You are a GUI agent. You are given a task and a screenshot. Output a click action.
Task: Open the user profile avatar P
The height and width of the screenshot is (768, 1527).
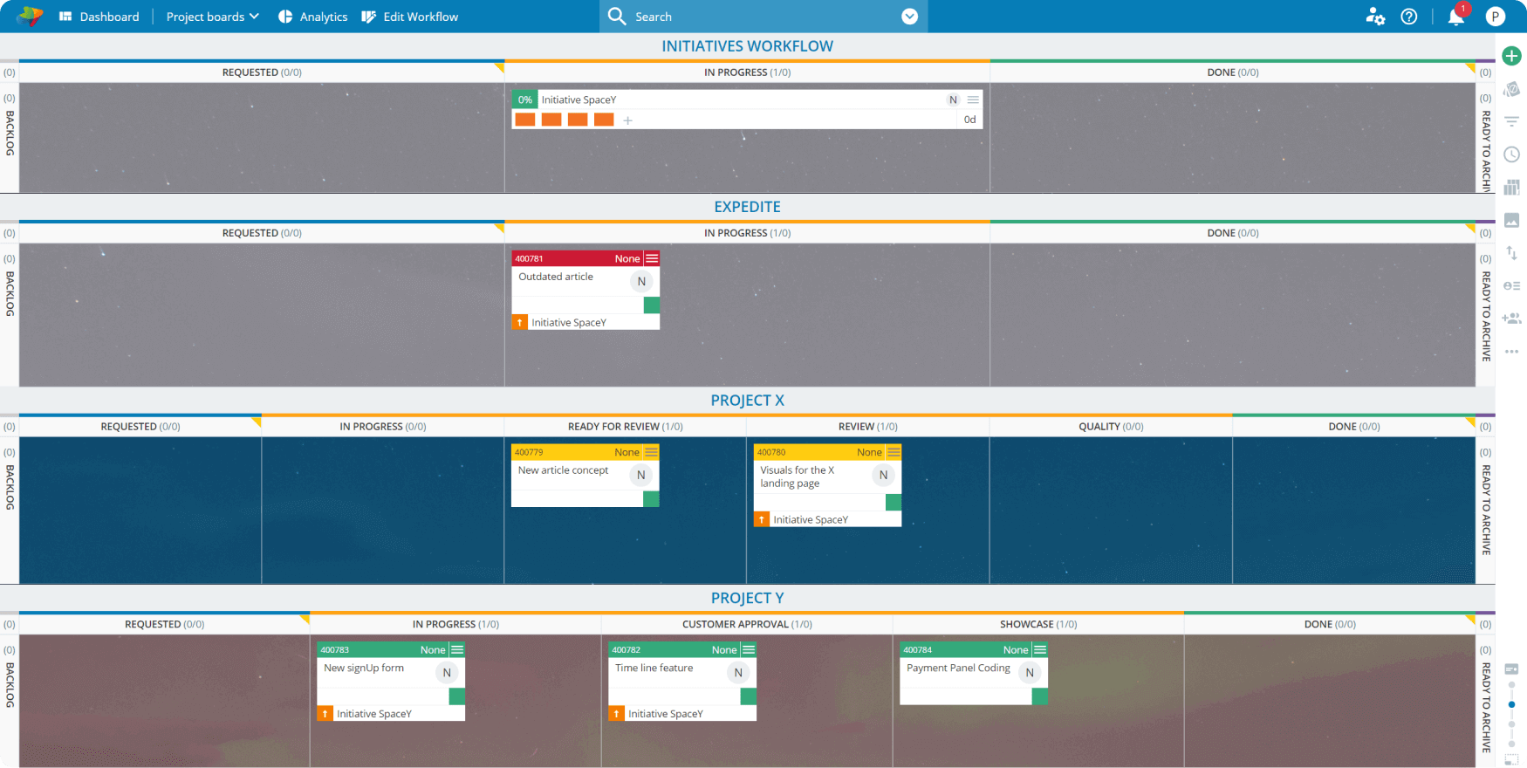1496,17
